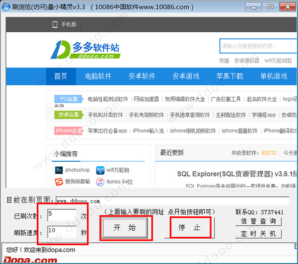Screen dimensions: 298x264
Task: Open SQL Explorer article headline
Action: tap(237, 174)
